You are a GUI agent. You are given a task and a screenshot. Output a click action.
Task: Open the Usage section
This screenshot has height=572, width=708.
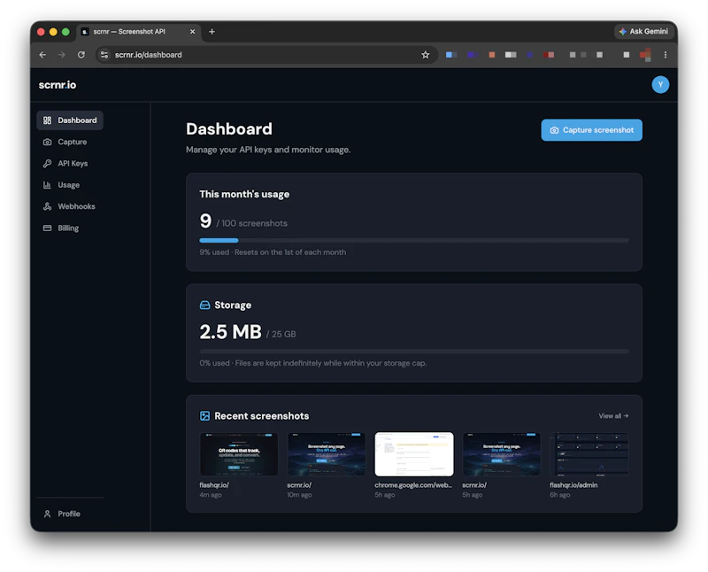[70, 185]
